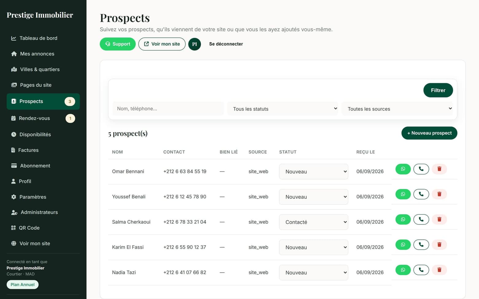
Task: Open WhatsApp chat for Salma Cherkaoui
Action: point(403,219)
